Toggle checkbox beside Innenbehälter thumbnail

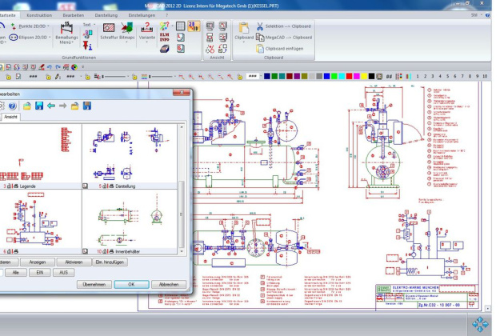[x=86, y=251]
